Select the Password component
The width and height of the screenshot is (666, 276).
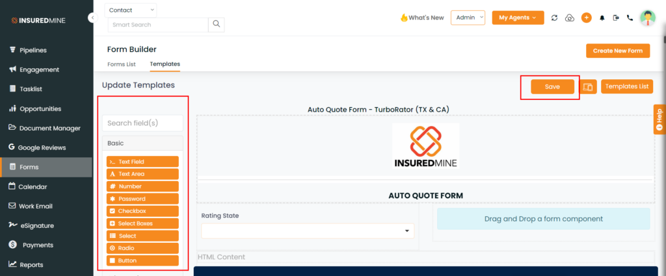click(x=142, y=199)
